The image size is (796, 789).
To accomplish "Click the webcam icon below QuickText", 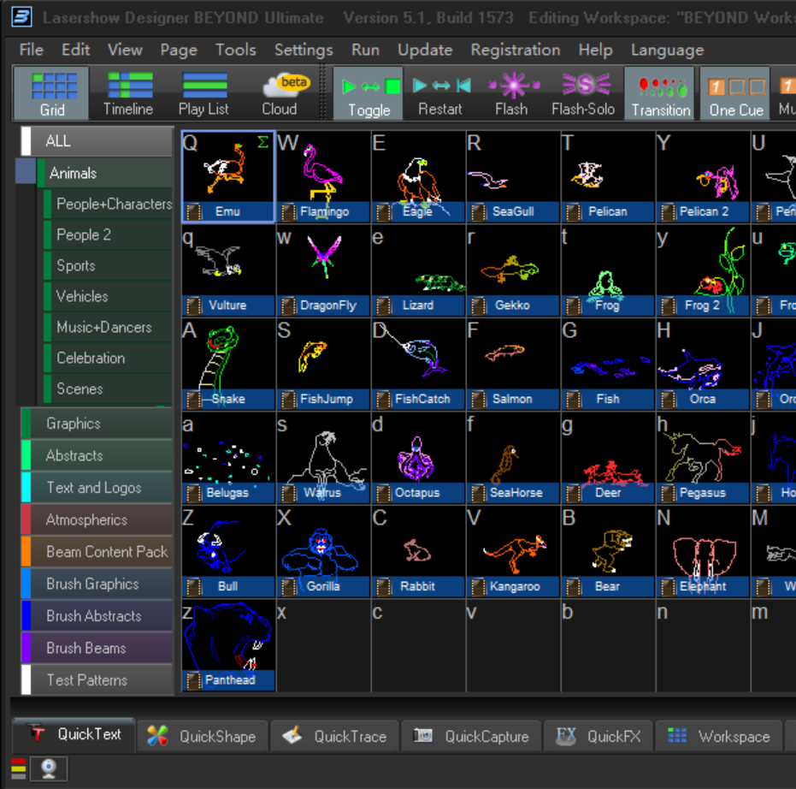I will pos(49,768).
